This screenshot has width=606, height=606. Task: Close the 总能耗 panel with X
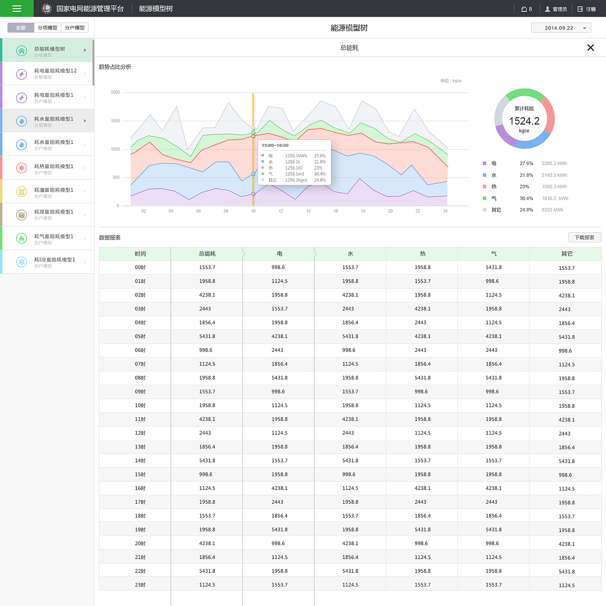click(x=590, y=47)
